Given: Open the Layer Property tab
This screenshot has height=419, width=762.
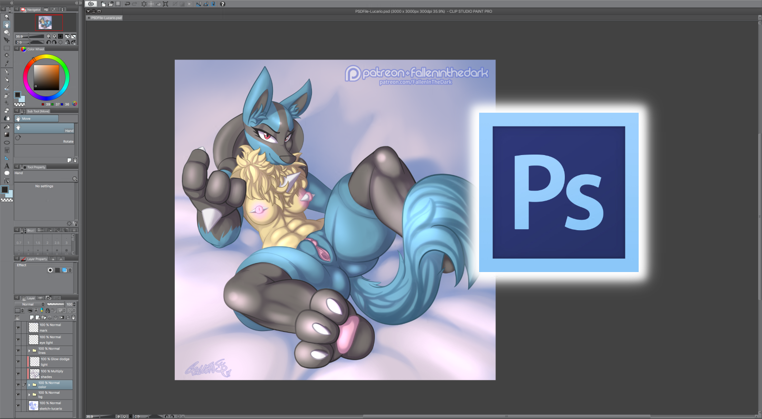Looking at the screenshot, I should click(34, 259).
